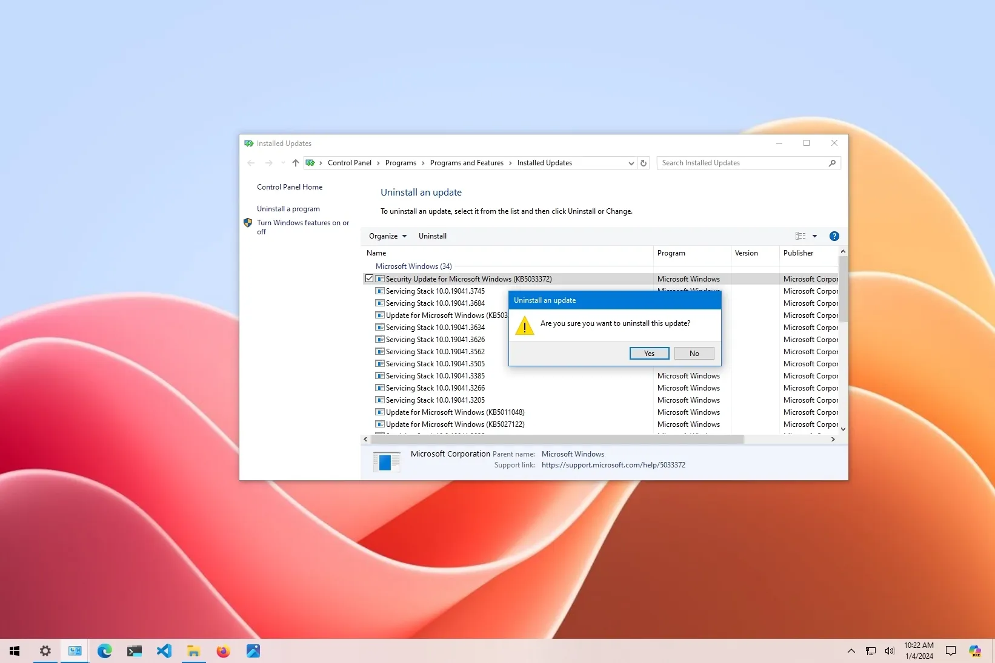Open support link for KB 5033372

[x=613, y=465]
